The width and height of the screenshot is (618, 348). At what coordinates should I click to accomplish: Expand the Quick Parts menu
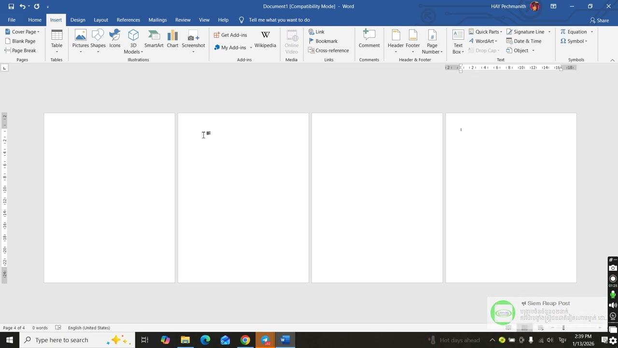tap(485, 32)
